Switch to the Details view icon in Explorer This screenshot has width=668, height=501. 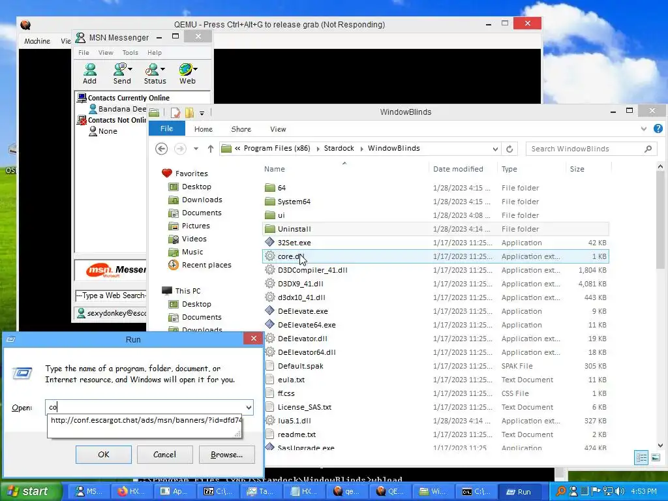pos(641,457)
